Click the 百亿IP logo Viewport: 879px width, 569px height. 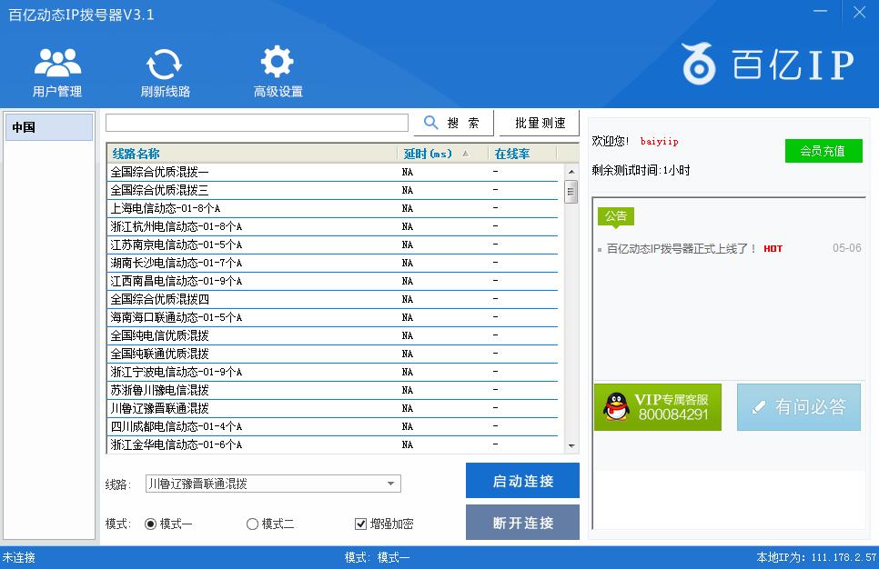tap(767, 64)
